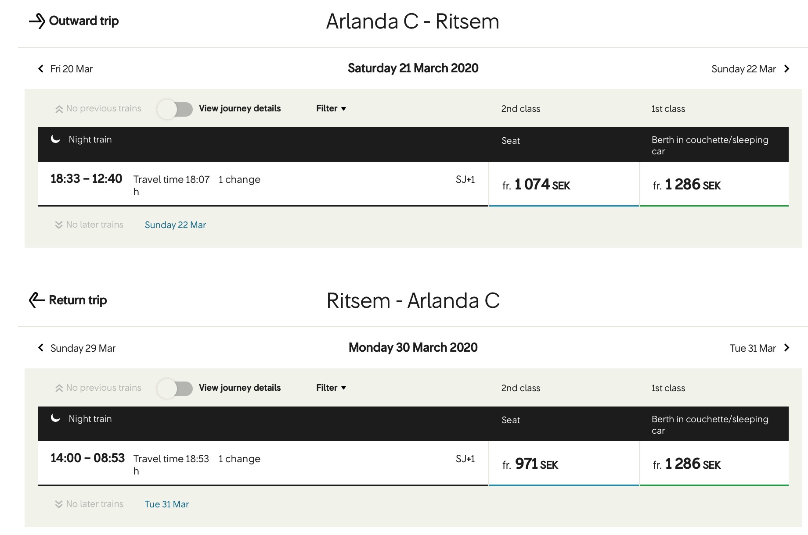Click the Outward trip arrow icon
This screenshot has height=535, width=808.
coord(37,21)
